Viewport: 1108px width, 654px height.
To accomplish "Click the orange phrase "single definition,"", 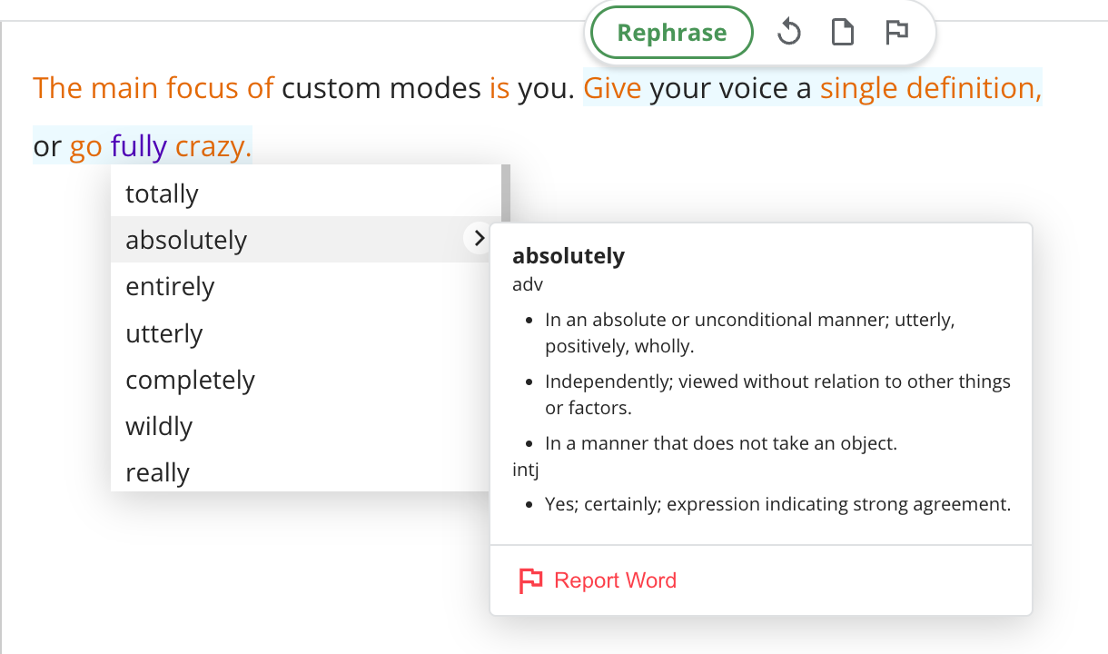I will point(930,88).
